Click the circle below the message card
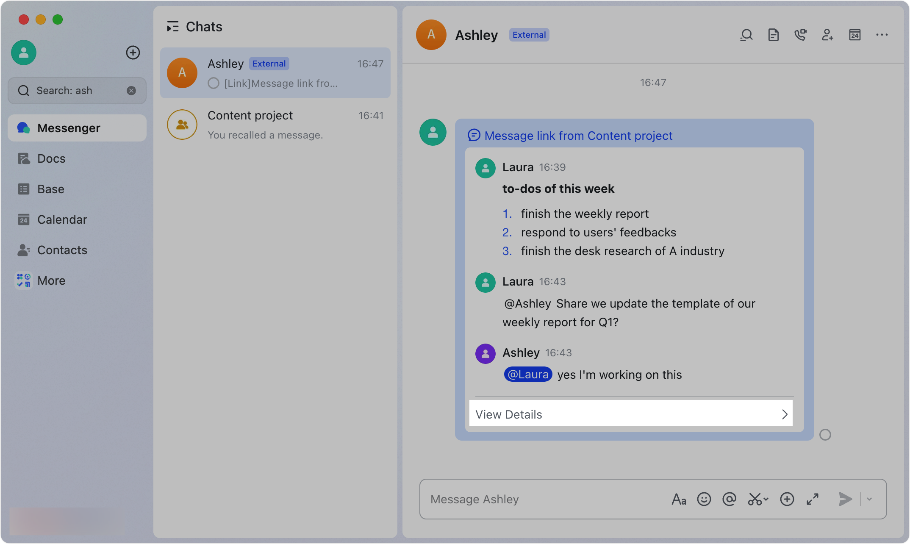The width and height of the screenshot is (910, 544). tap(825, 434)
